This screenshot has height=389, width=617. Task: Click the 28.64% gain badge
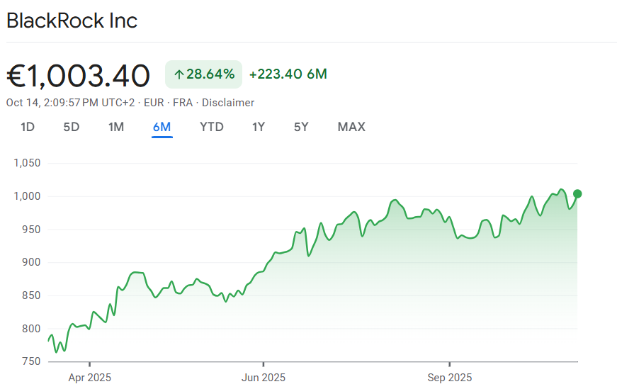tap(203, 74)
